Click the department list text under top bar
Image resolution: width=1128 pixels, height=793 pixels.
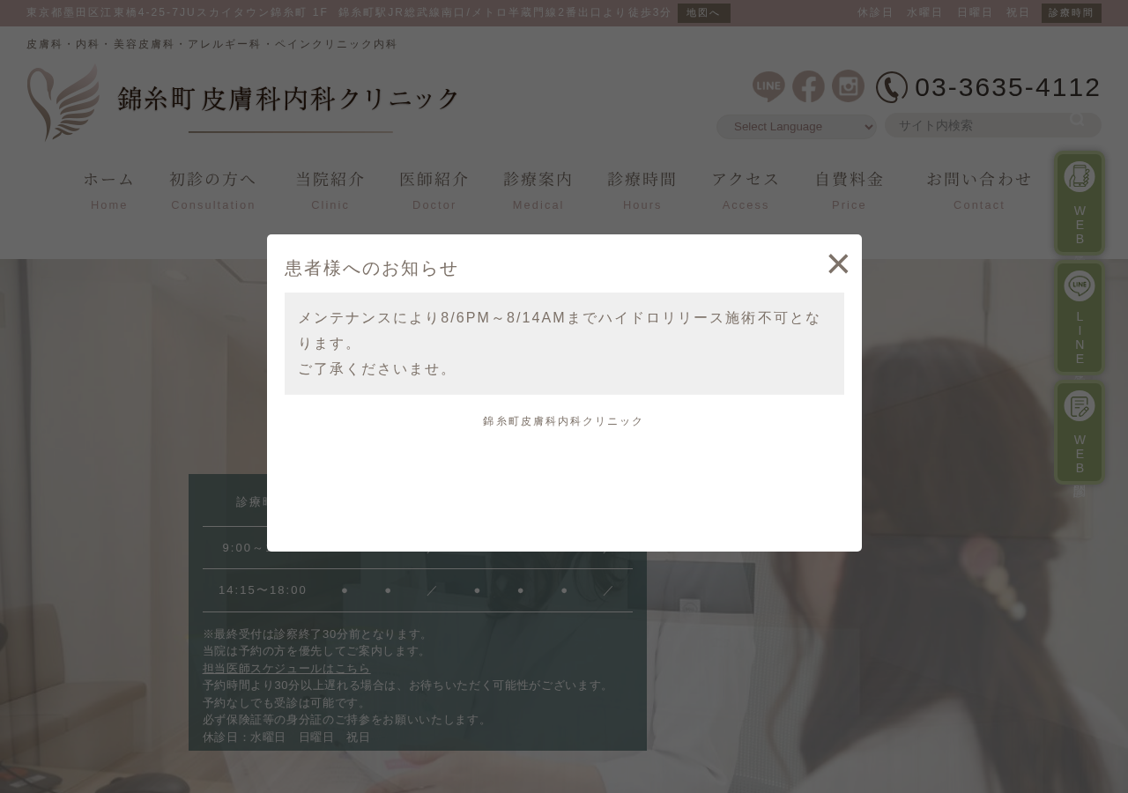point(211,44)
